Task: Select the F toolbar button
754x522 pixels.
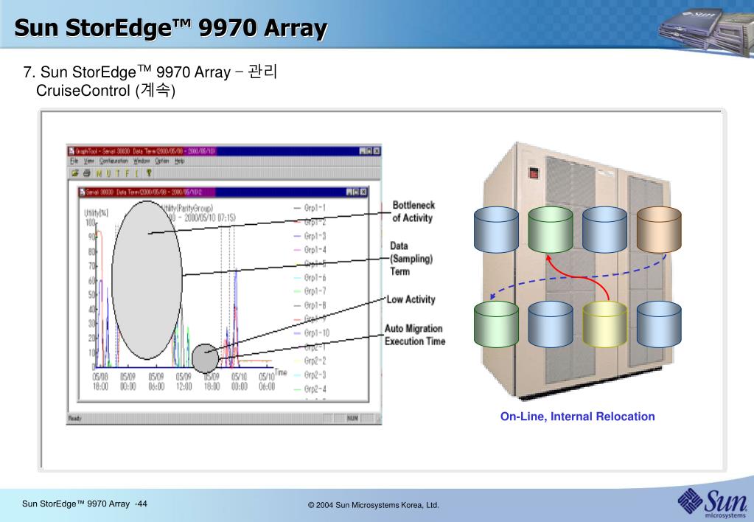Action: point(128,174)
